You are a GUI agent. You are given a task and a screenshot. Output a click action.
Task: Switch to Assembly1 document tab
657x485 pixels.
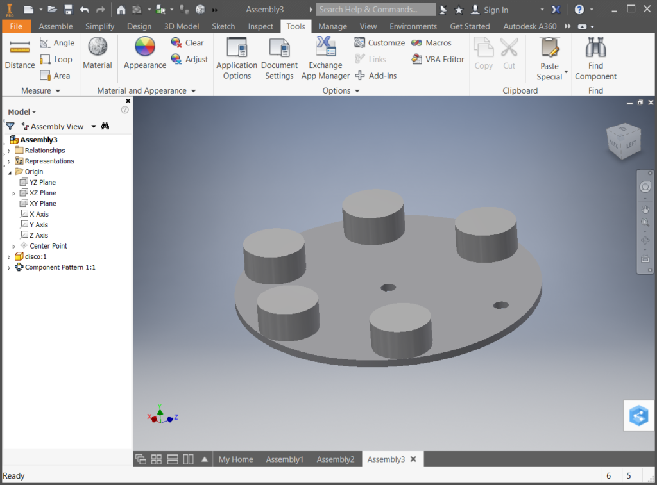coord(284,459)
